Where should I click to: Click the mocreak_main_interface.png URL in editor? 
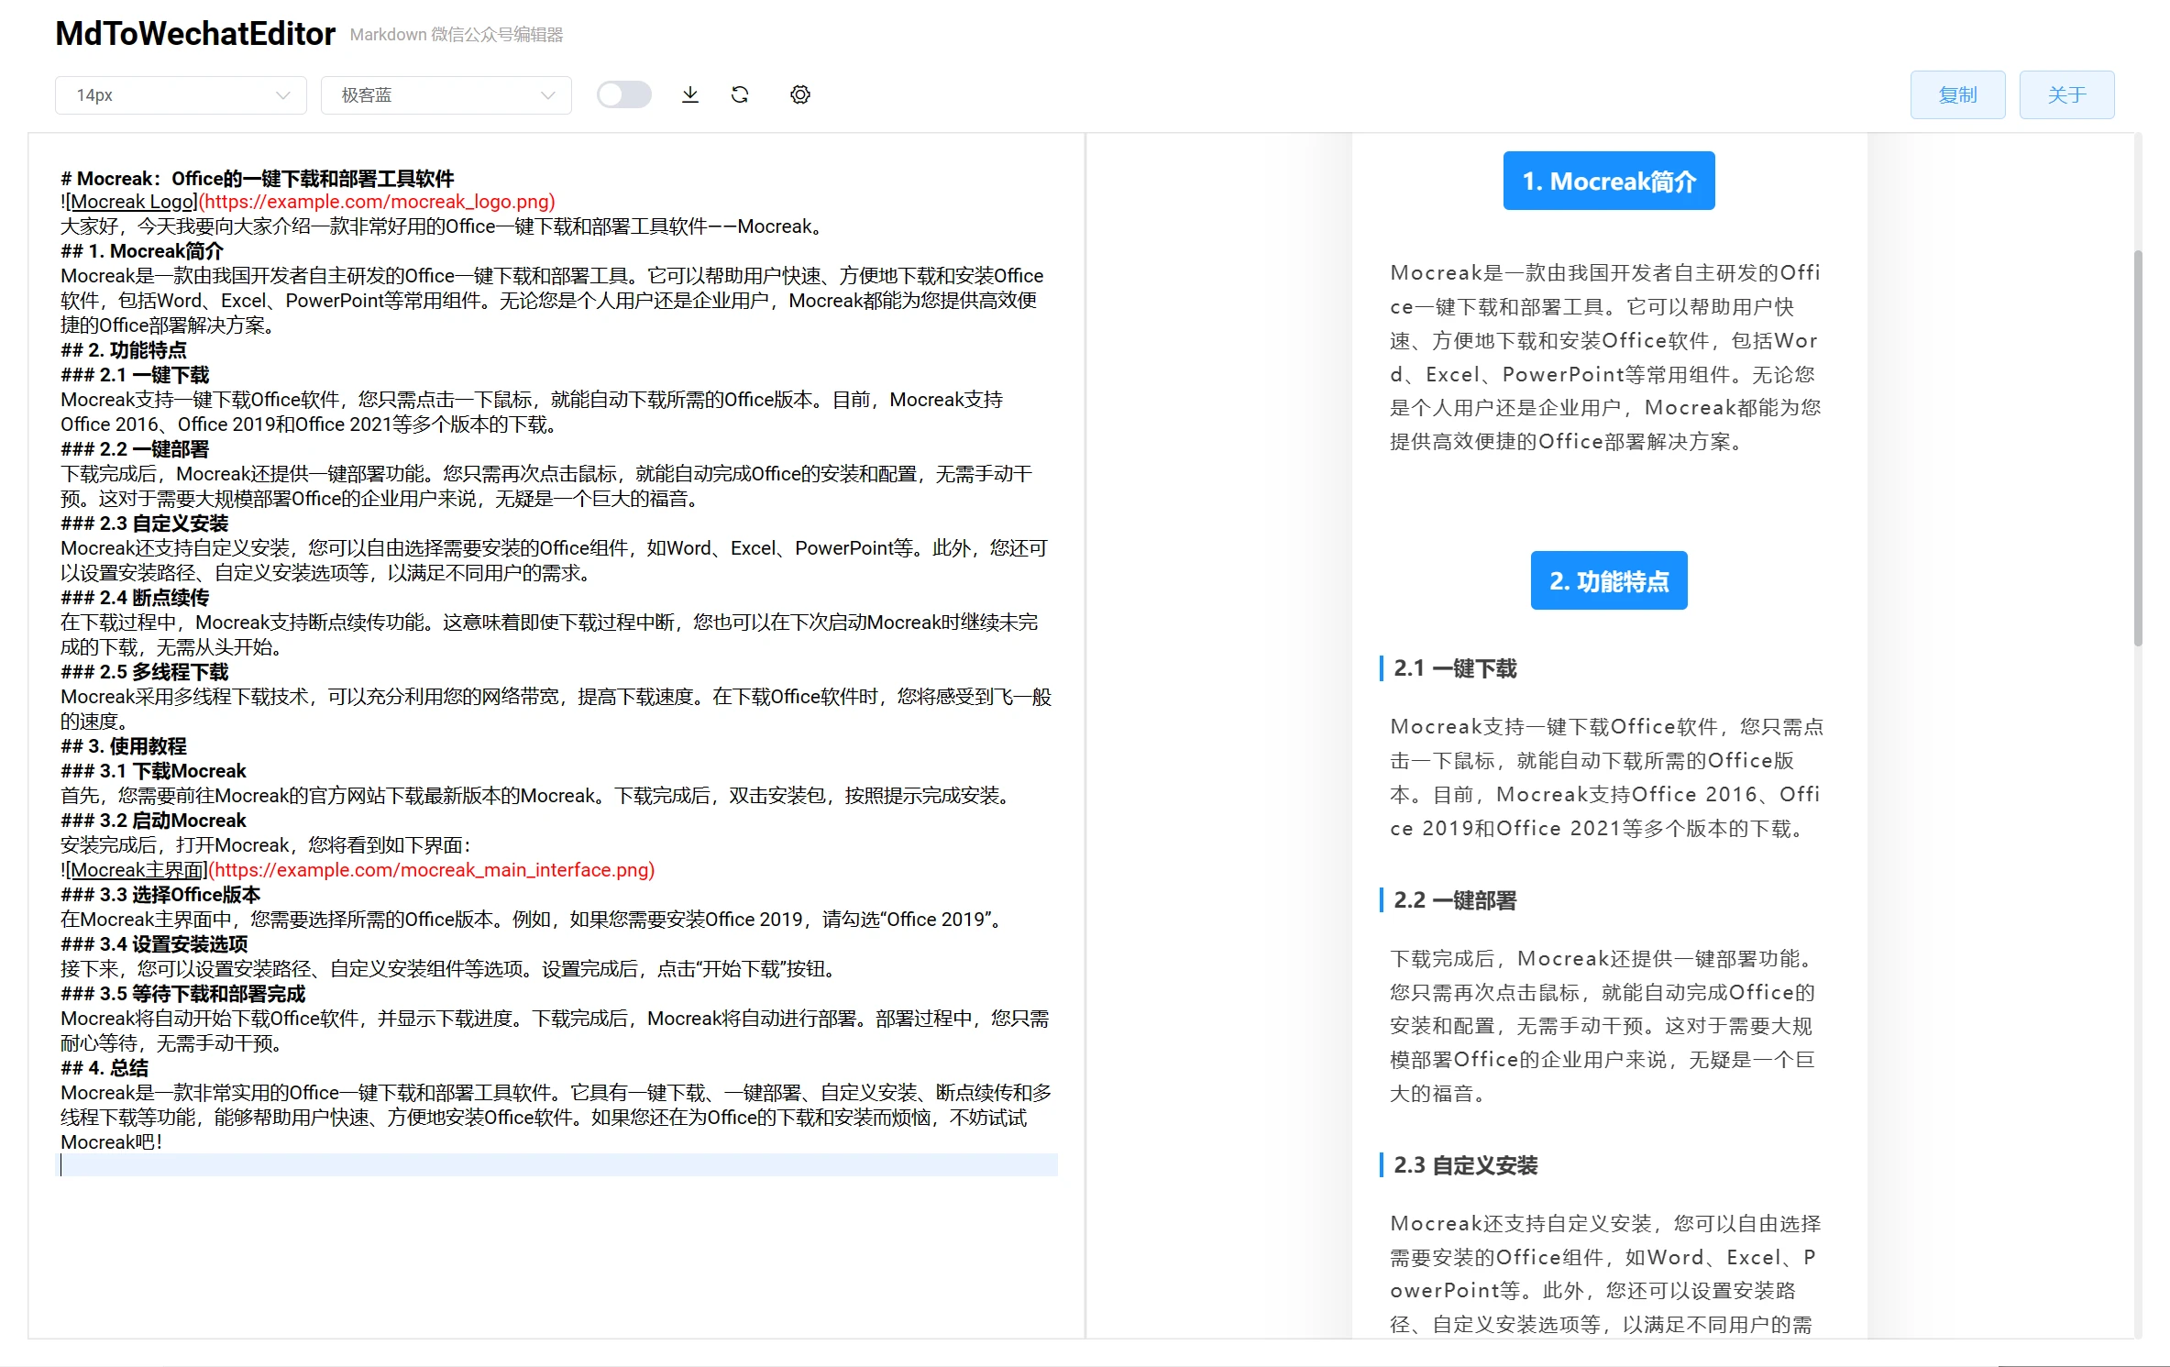click(x=432, y=870)
